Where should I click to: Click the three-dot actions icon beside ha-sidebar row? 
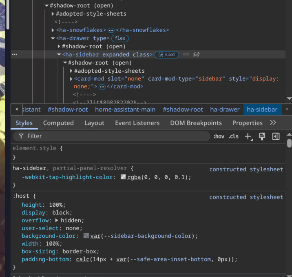(x=15, y=54)
